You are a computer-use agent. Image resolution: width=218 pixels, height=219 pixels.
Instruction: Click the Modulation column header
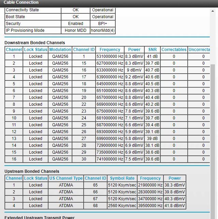pyautogui.click(x=60, y=50)
